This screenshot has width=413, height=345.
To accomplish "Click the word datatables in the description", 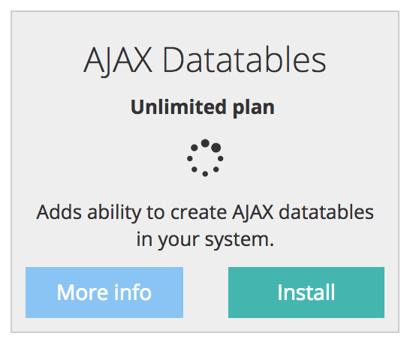I will (x=326, y=211).
